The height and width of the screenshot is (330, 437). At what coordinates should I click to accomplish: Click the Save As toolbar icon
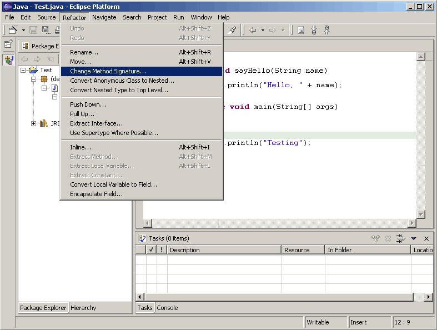46,30
